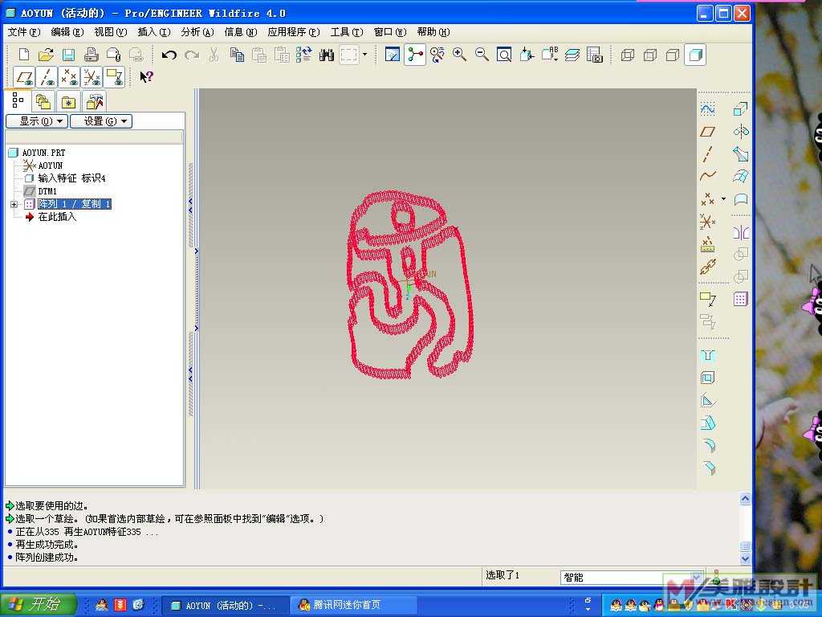
Task: Switch to the Favorites navigator tab
Action: click(69, 100)
